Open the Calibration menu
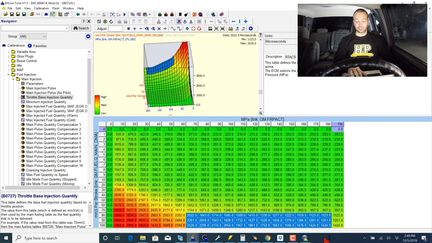The width and height of the screenshot is (432, 243). (x=41, y=8)
